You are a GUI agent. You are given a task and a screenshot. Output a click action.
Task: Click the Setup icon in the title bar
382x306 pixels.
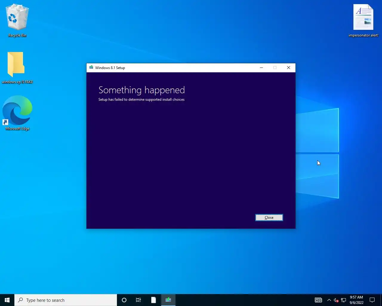tap(91, 68)
